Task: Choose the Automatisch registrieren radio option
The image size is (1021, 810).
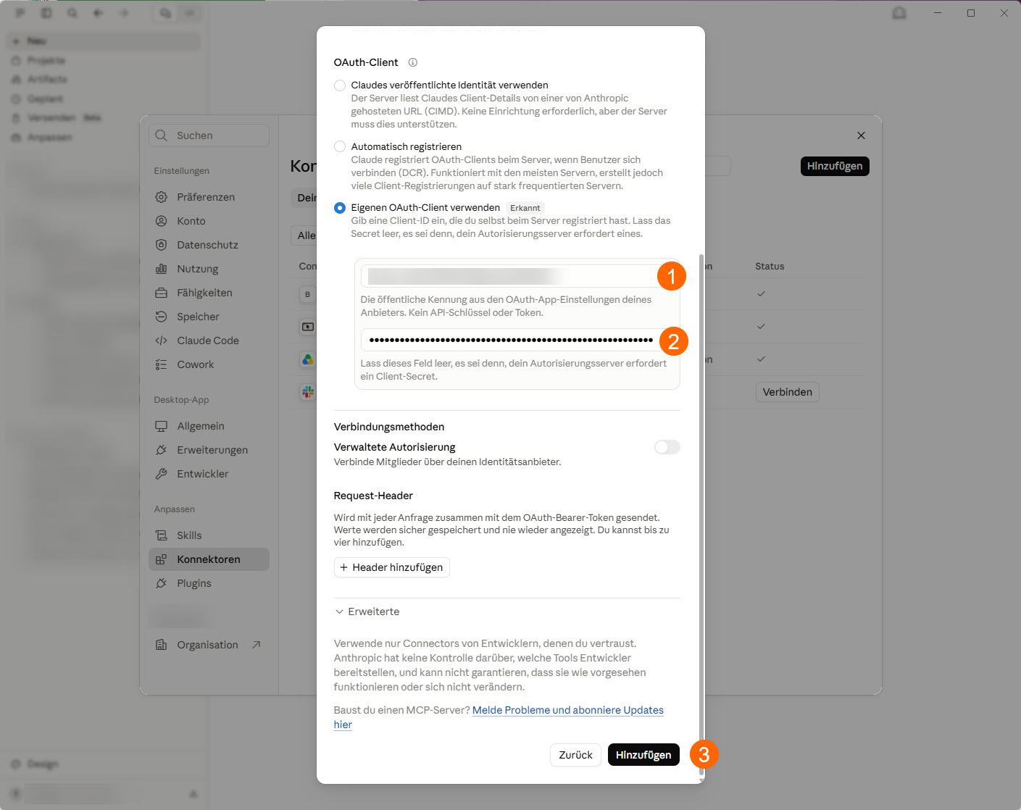Action: [x=339, y=146]
